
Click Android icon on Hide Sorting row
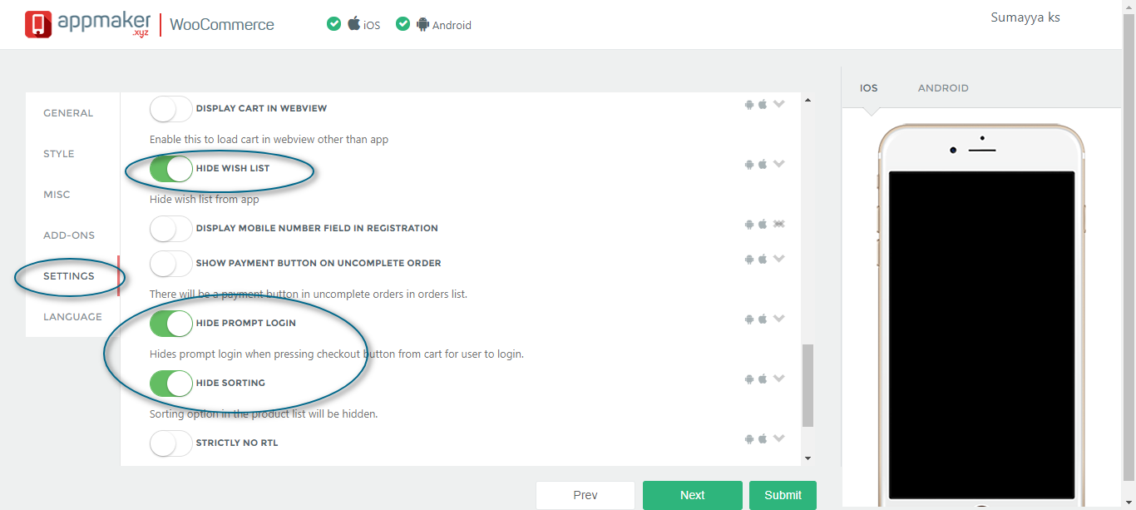[x=749, y=379]
